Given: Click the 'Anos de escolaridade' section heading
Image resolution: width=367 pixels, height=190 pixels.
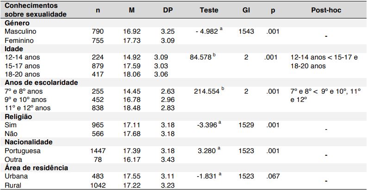Looking at the screenshot, I should pyautogui.click(x=41, y=83).
